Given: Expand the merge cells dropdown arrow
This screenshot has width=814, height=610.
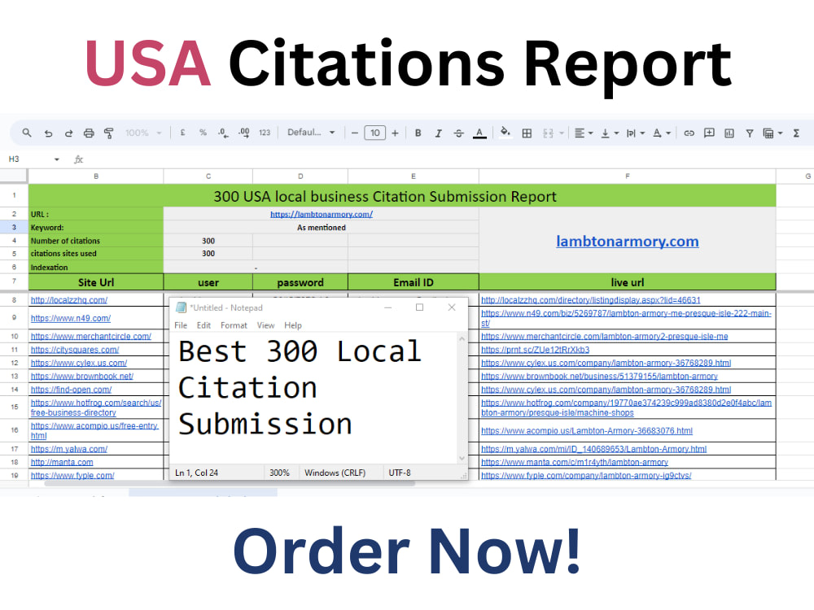Looking at the screenshot, I should click(562, 133).
